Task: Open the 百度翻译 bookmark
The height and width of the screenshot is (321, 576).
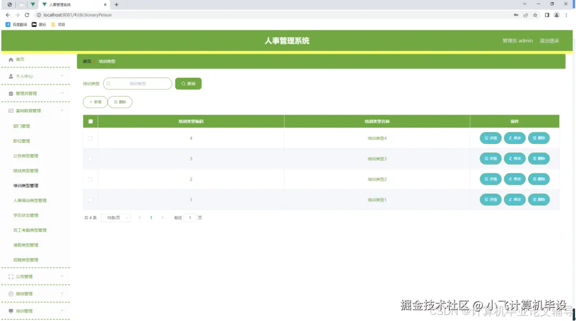Action: pos(16,24)
